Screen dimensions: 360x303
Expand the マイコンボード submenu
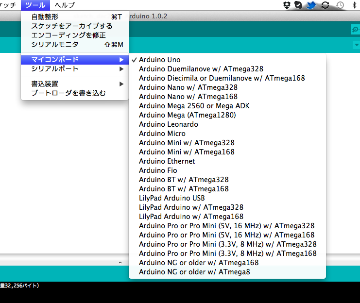(x=75, y=60)
